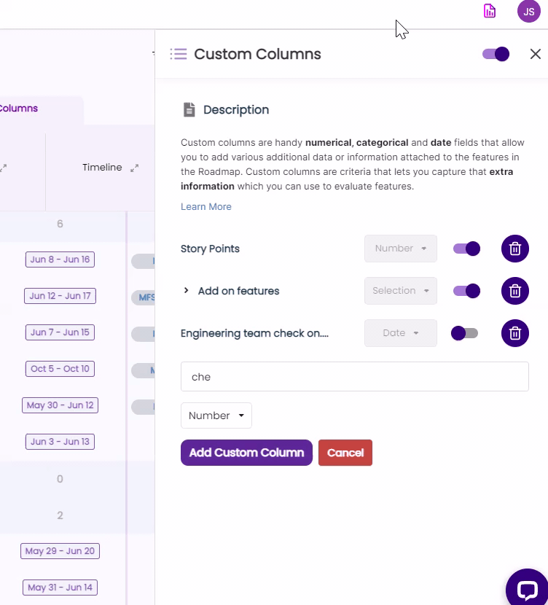548x605 pixels.
Task: Open the chat support widget
Action: [x=526, y=588]
